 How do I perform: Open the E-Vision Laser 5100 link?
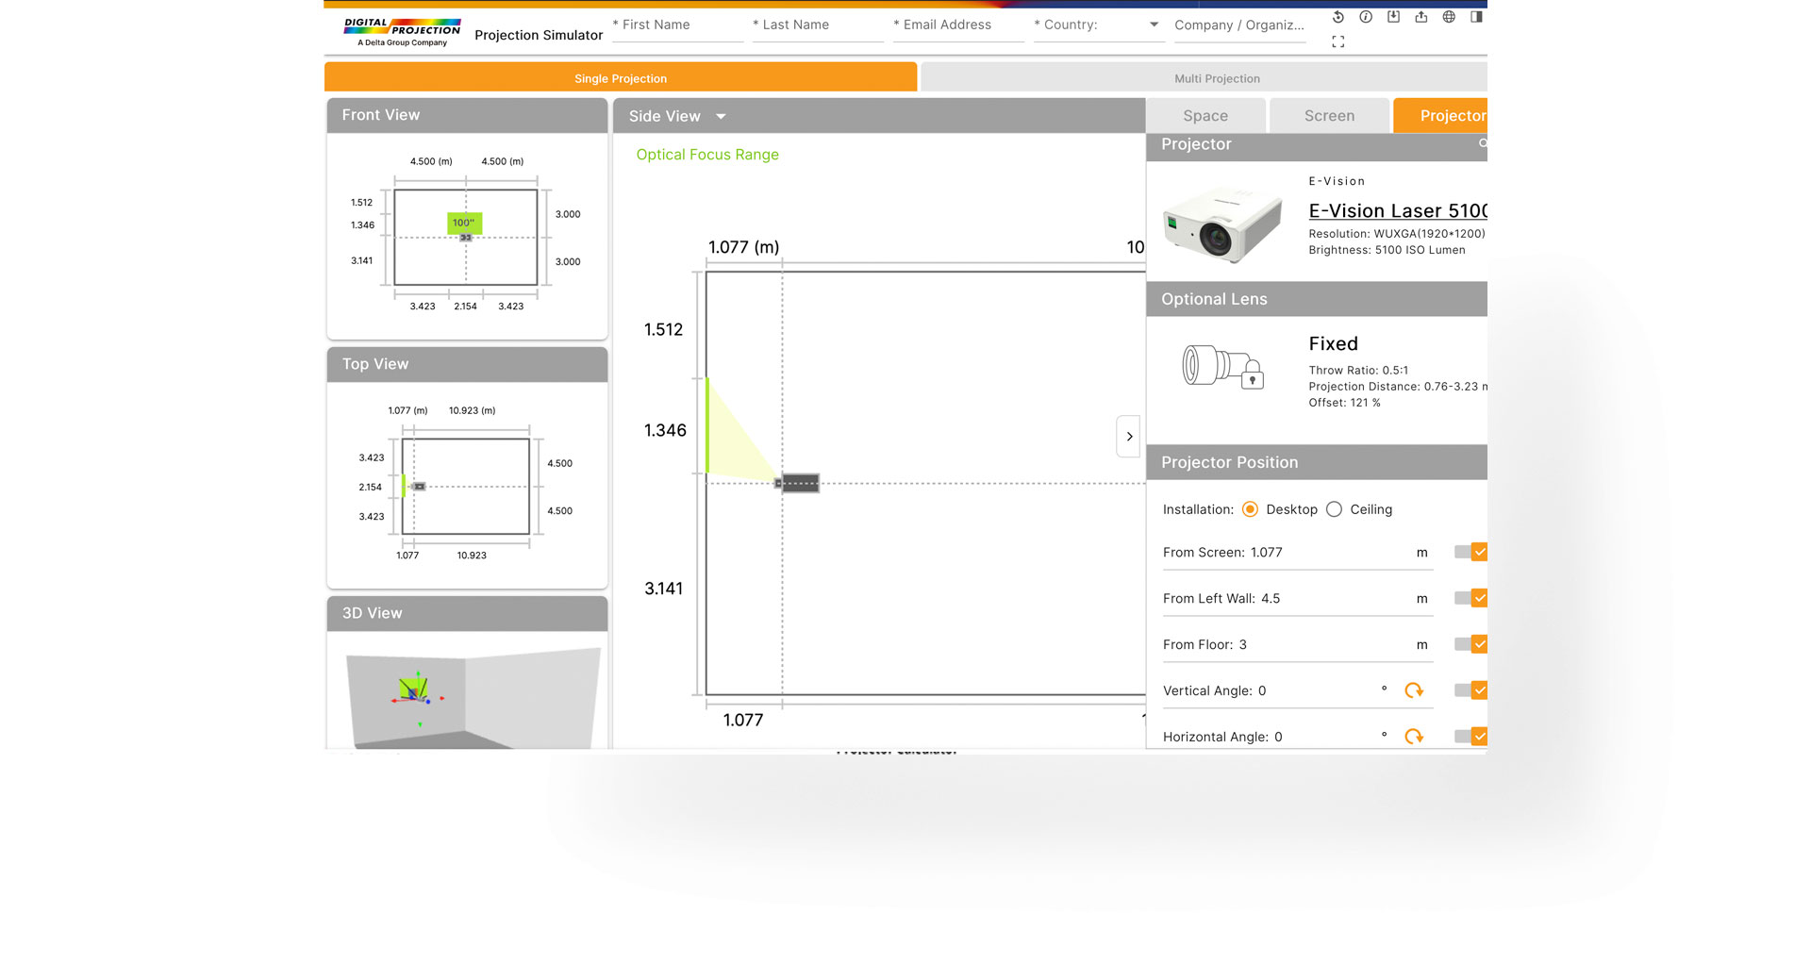(1398, 210)
